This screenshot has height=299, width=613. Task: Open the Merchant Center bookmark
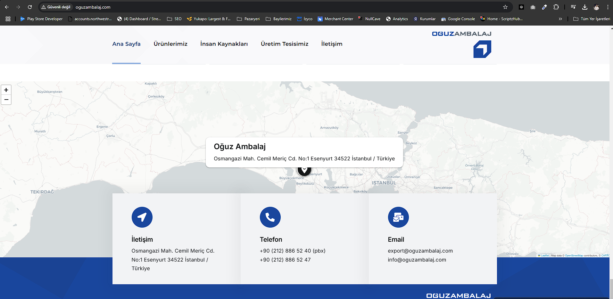(x=335, y=19)
